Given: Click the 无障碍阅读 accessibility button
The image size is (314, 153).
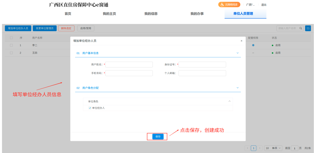Looking at the screenshot, I should click(229, 5).
